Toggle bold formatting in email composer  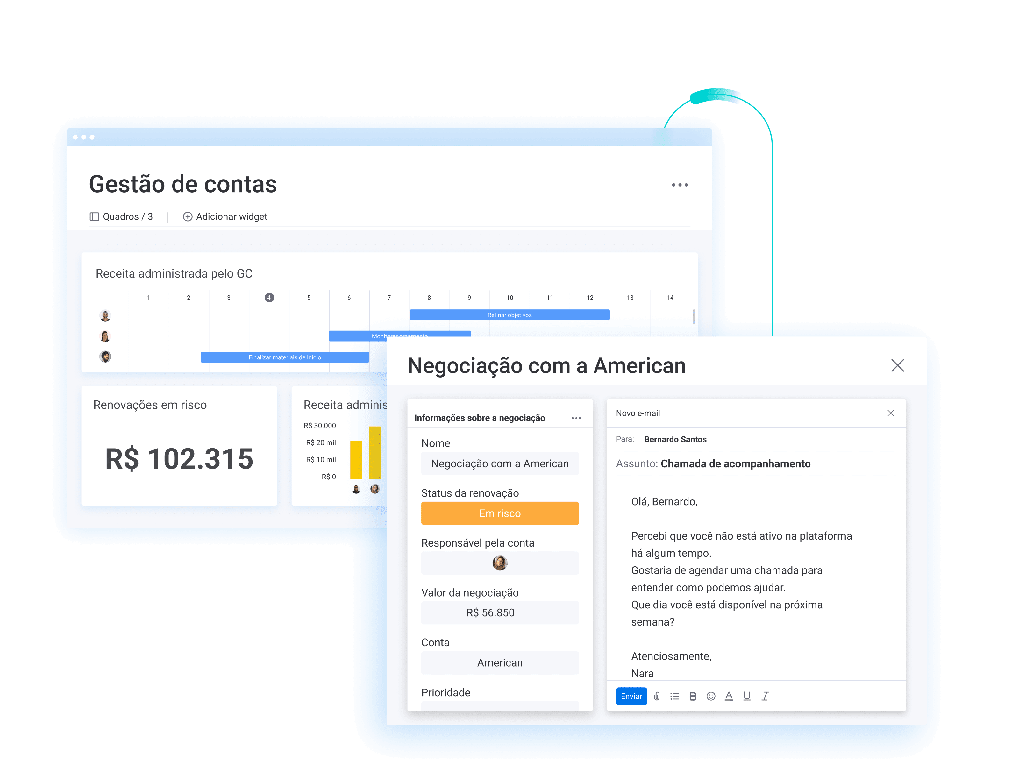point(692,696)
